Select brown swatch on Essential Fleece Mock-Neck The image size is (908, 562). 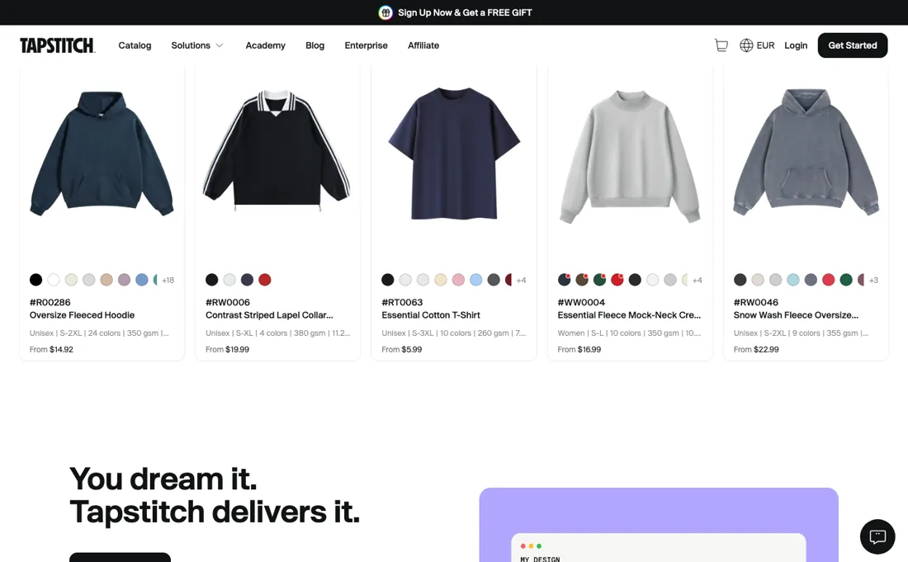582,280
